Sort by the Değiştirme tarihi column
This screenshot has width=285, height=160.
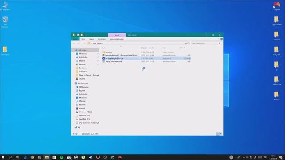tap(147, 48)
